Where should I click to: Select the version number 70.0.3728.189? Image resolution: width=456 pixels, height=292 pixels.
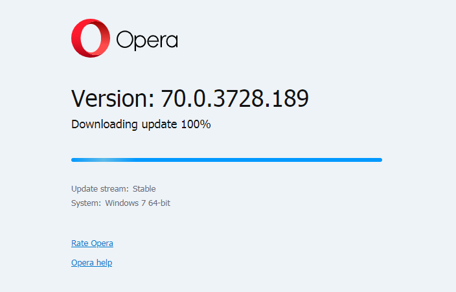point(234,98)
